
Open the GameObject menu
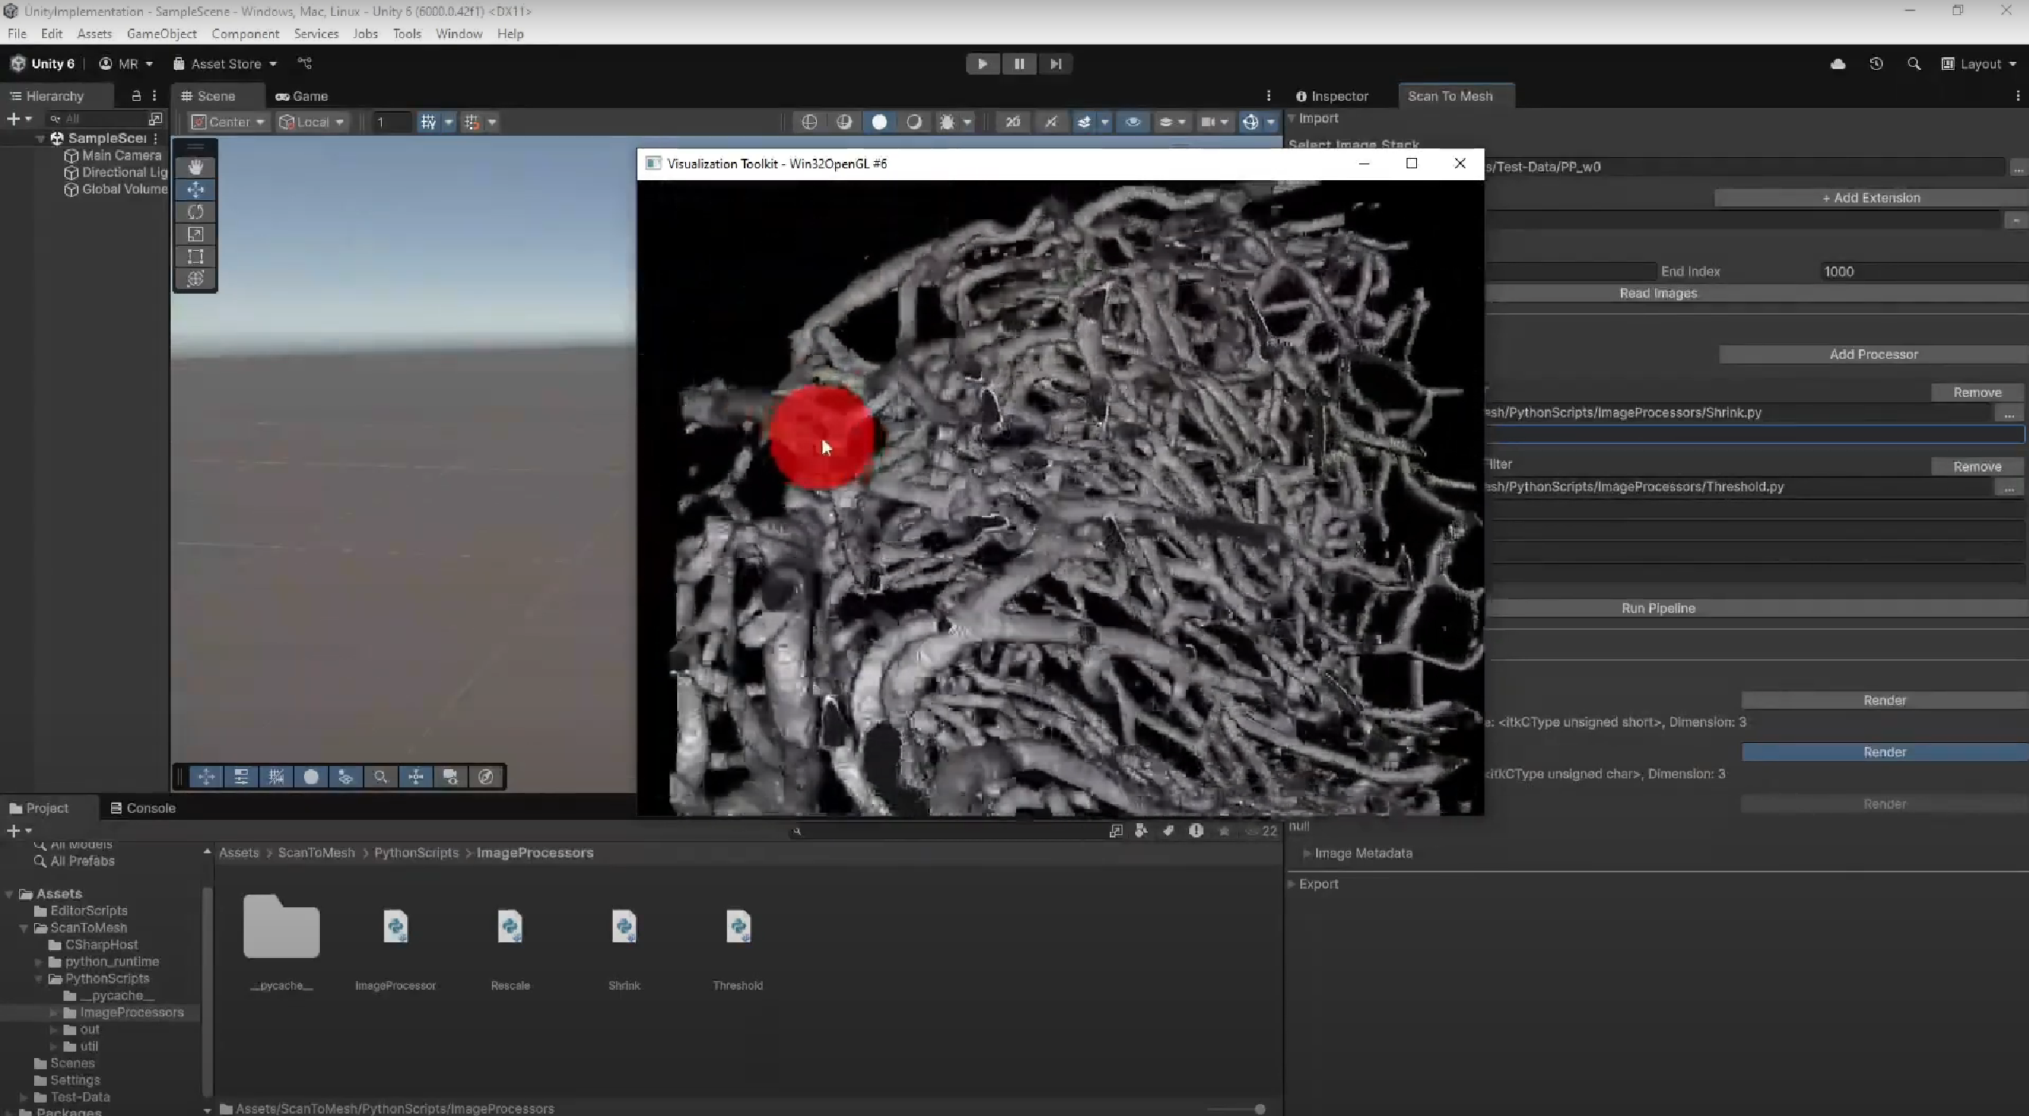pyautogui.click(x=161, y=34)
